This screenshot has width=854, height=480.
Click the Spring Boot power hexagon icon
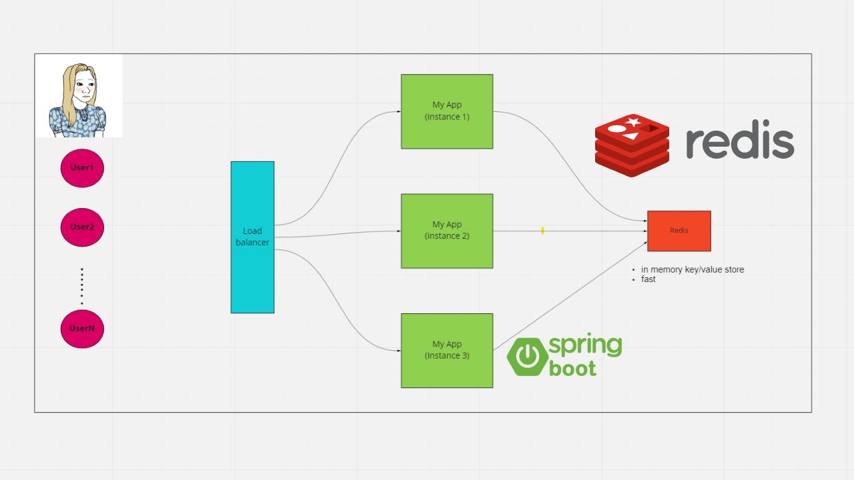528,357
